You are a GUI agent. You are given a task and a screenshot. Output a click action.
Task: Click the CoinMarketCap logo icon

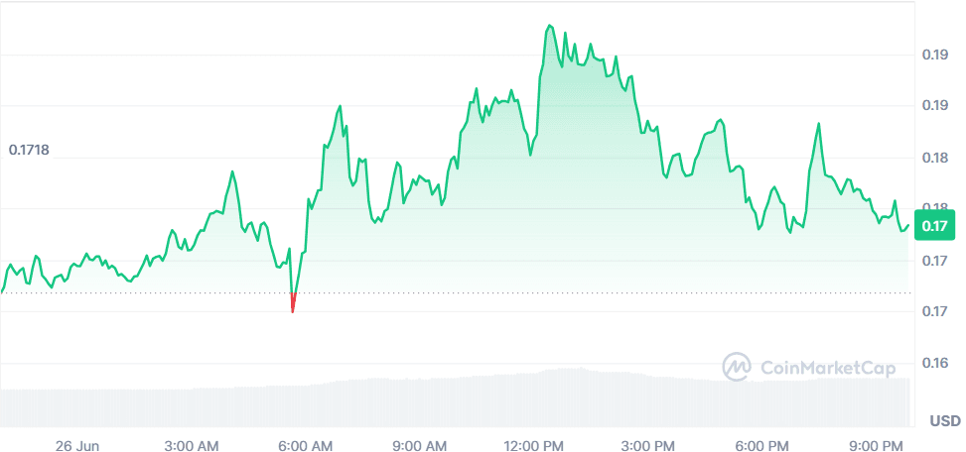(737, 367)
